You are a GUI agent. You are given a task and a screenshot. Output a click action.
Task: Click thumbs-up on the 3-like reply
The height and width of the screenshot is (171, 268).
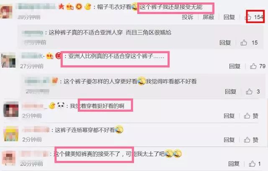[249, 91]
